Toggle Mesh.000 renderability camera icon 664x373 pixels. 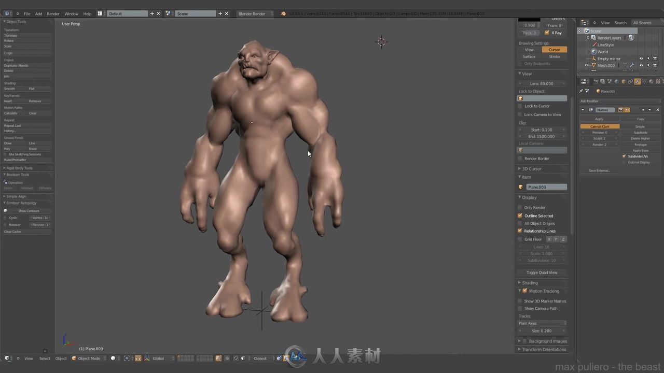pos(655,65)
